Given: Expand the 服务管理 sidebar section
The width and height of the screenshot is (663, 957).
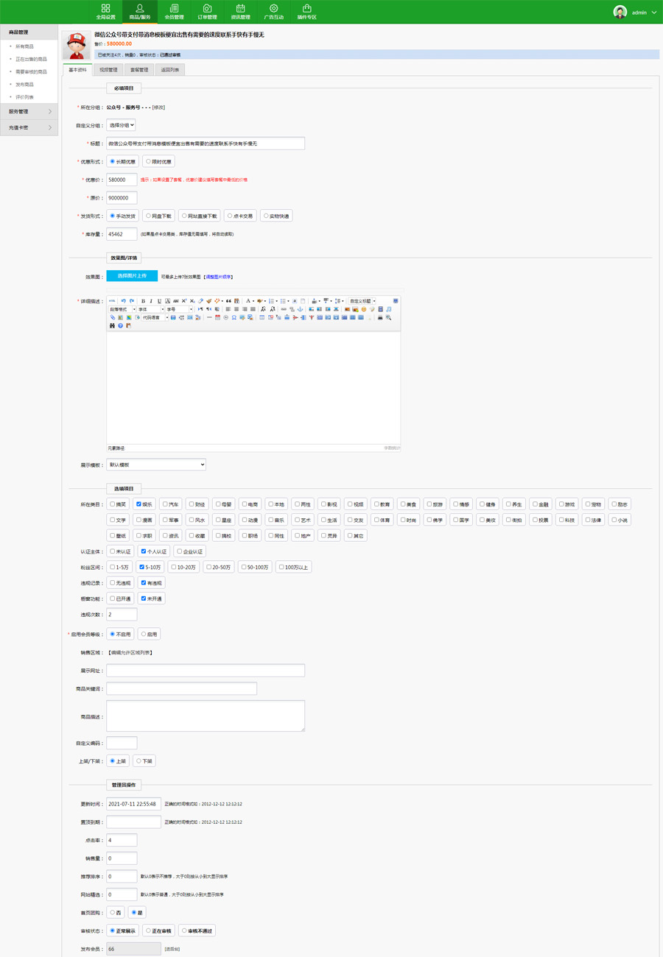Looking at the screenshot, I should pos(29,112).
